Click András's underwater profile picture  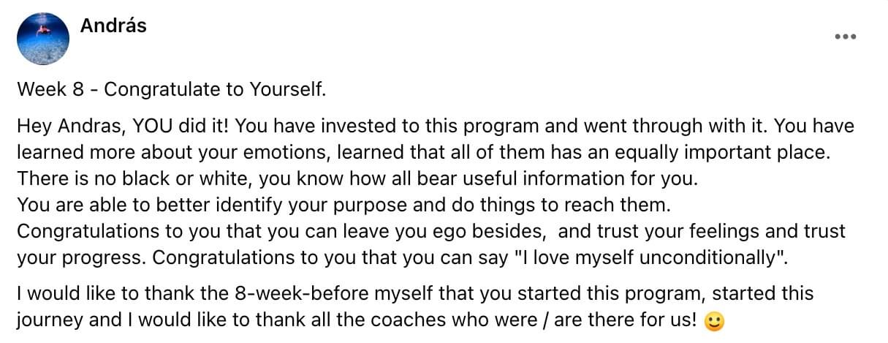[x=42, y=38]
